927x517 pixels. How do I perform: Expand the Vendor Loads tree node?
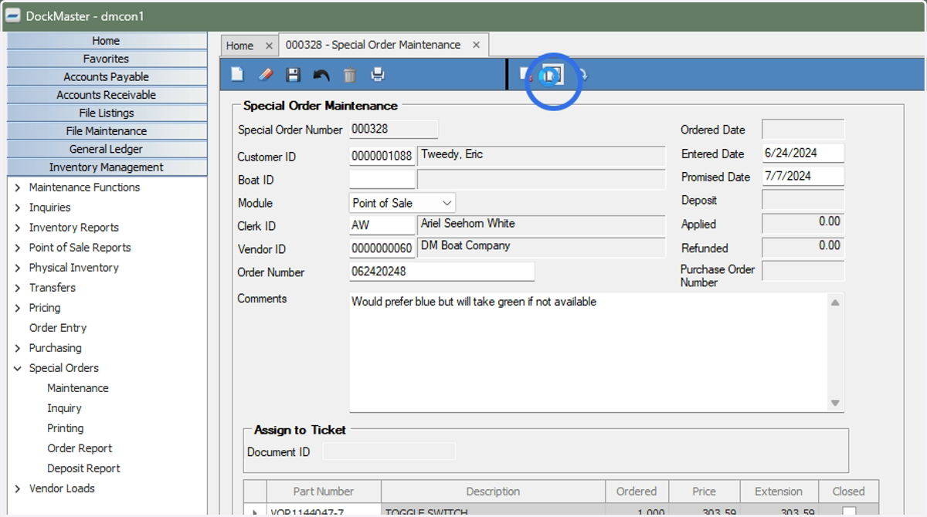pyautogui.click(x=18, y=488)
